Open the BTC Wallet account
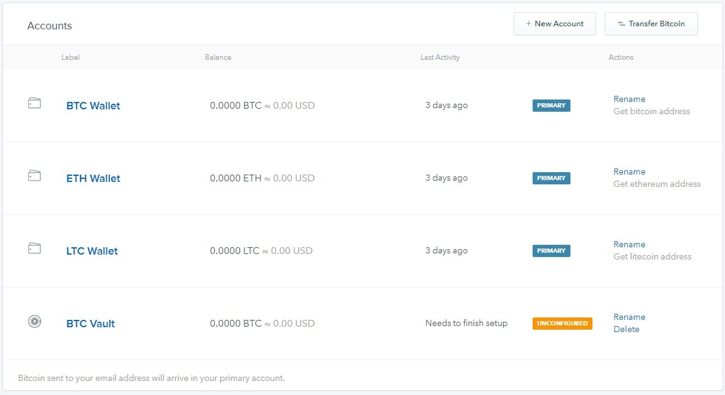725x395 pixels. pos(93,106)
